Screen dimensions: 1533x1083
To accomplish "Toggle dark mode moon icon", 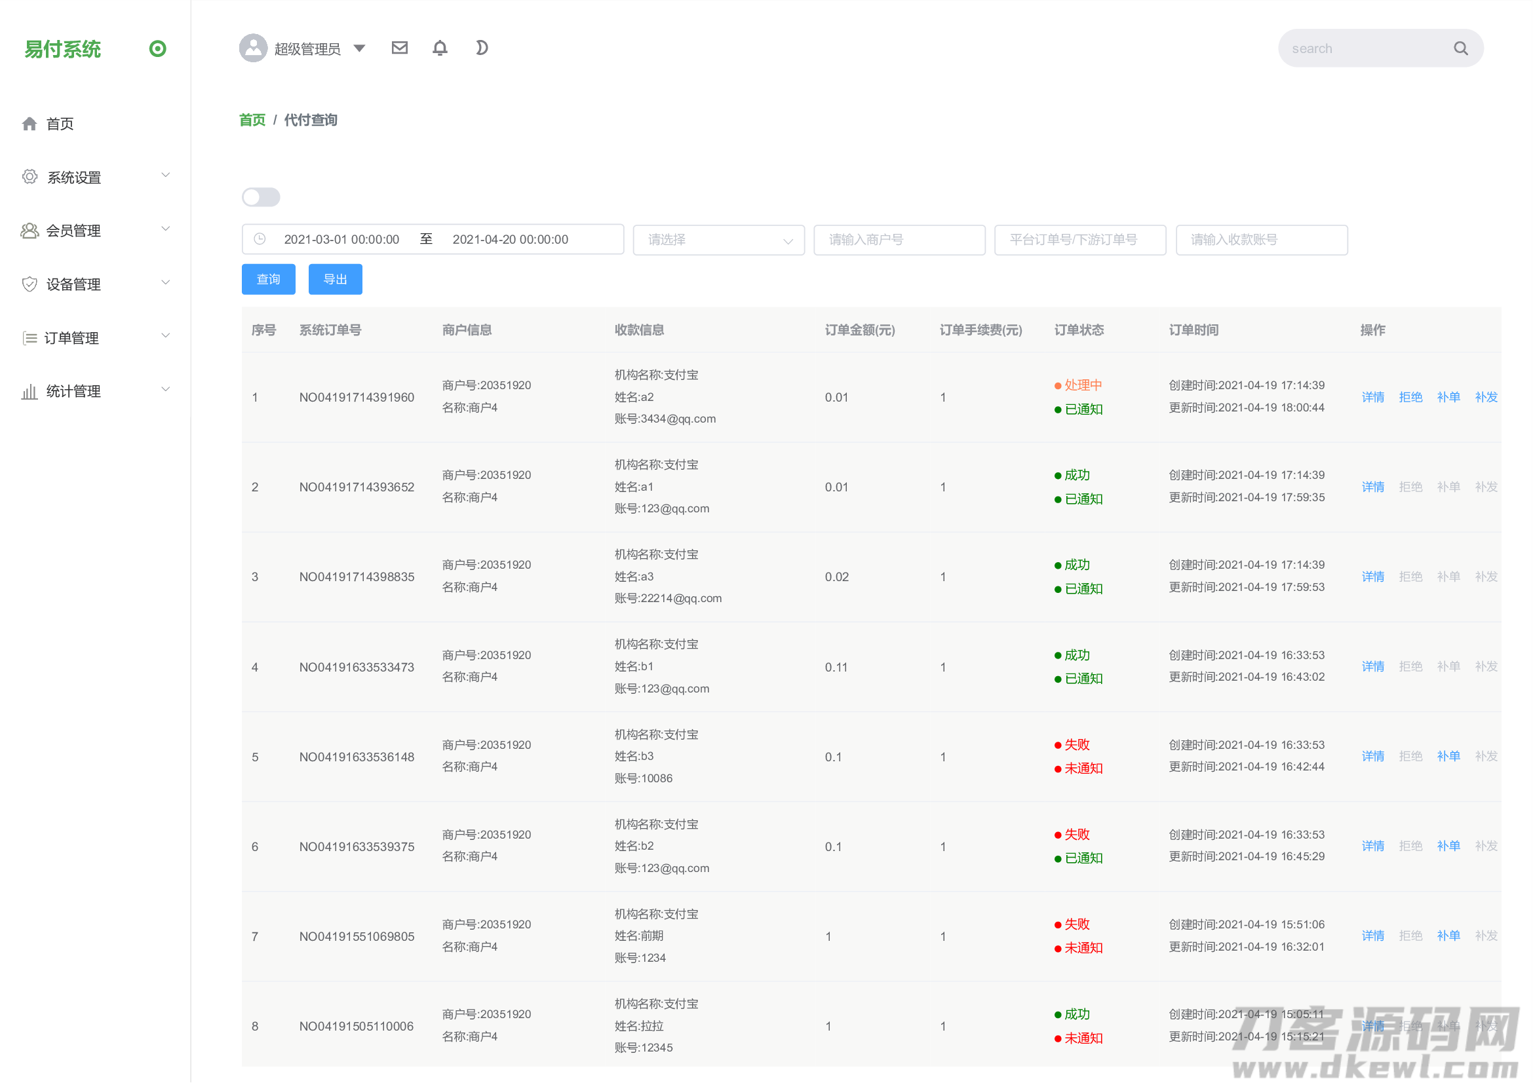I will coord(482,48).
